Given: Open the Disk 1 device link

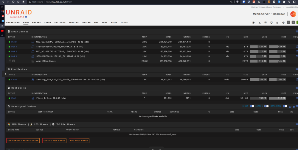Looking at the screenshot, I should 14,46.
